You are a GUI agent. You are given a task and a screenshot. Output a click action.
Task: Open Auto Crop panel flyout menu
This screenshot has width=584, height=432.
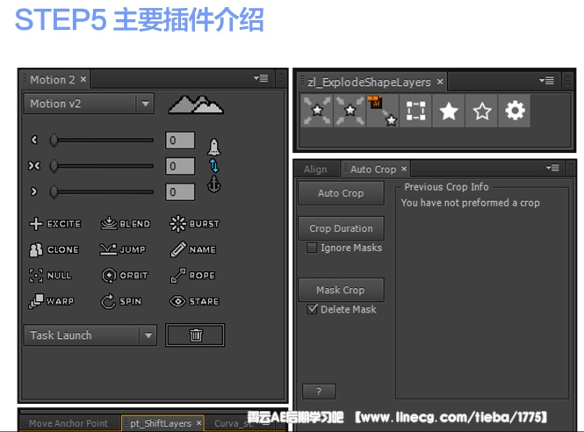(x=552, y=168)
